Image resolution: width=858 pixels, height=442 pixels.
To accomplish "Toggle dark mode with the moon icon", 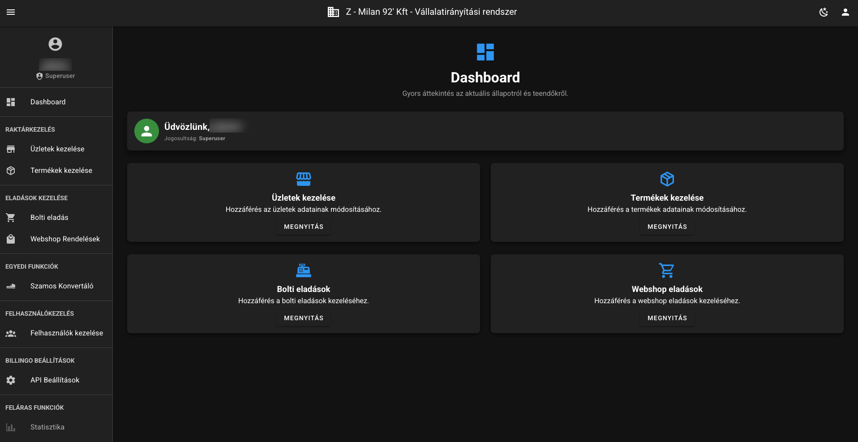I will 824,12.
